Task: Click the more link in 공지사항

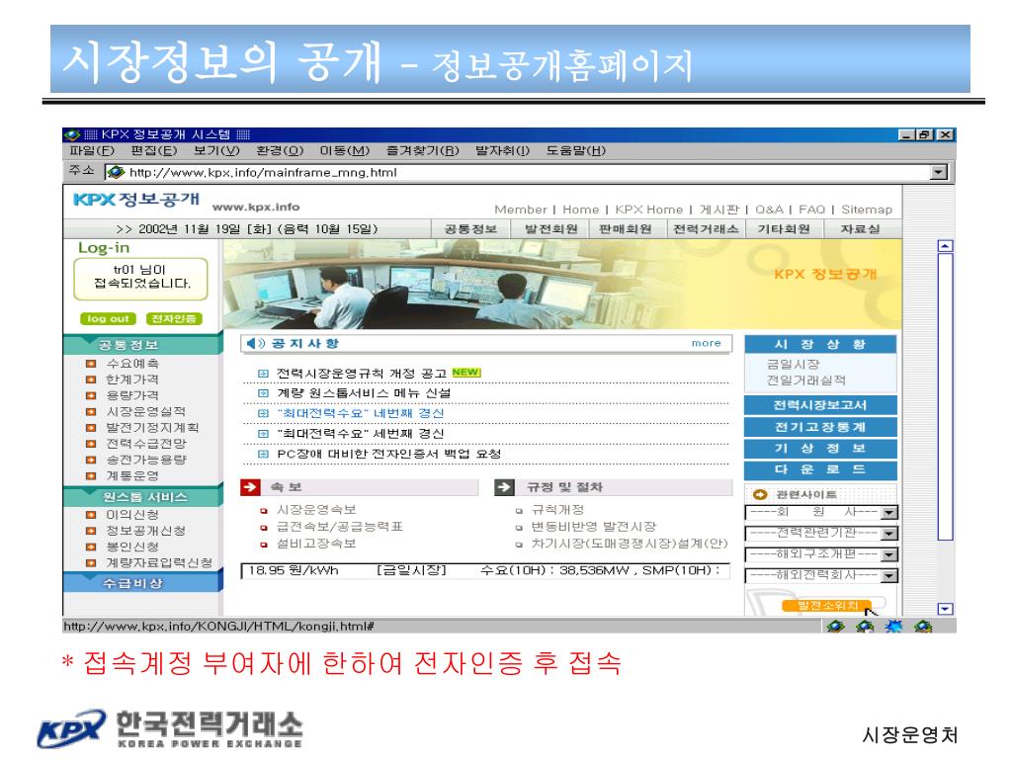Action: coord(706,343)
